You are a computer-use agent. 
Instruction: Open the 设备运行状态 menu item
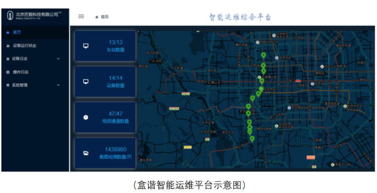[25, 46]
